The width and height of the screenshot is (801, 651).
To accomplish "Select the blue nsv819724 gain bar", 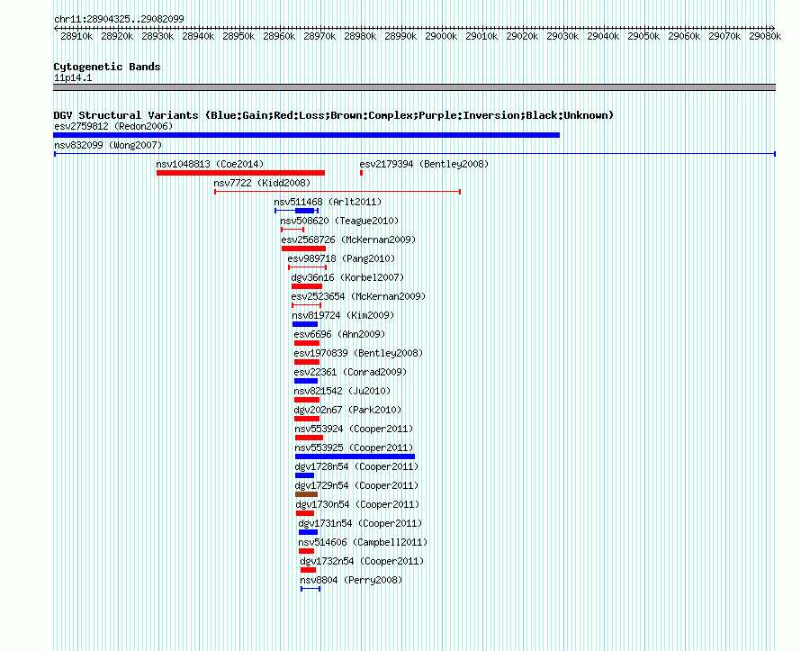I will click(x=305, y=324).
